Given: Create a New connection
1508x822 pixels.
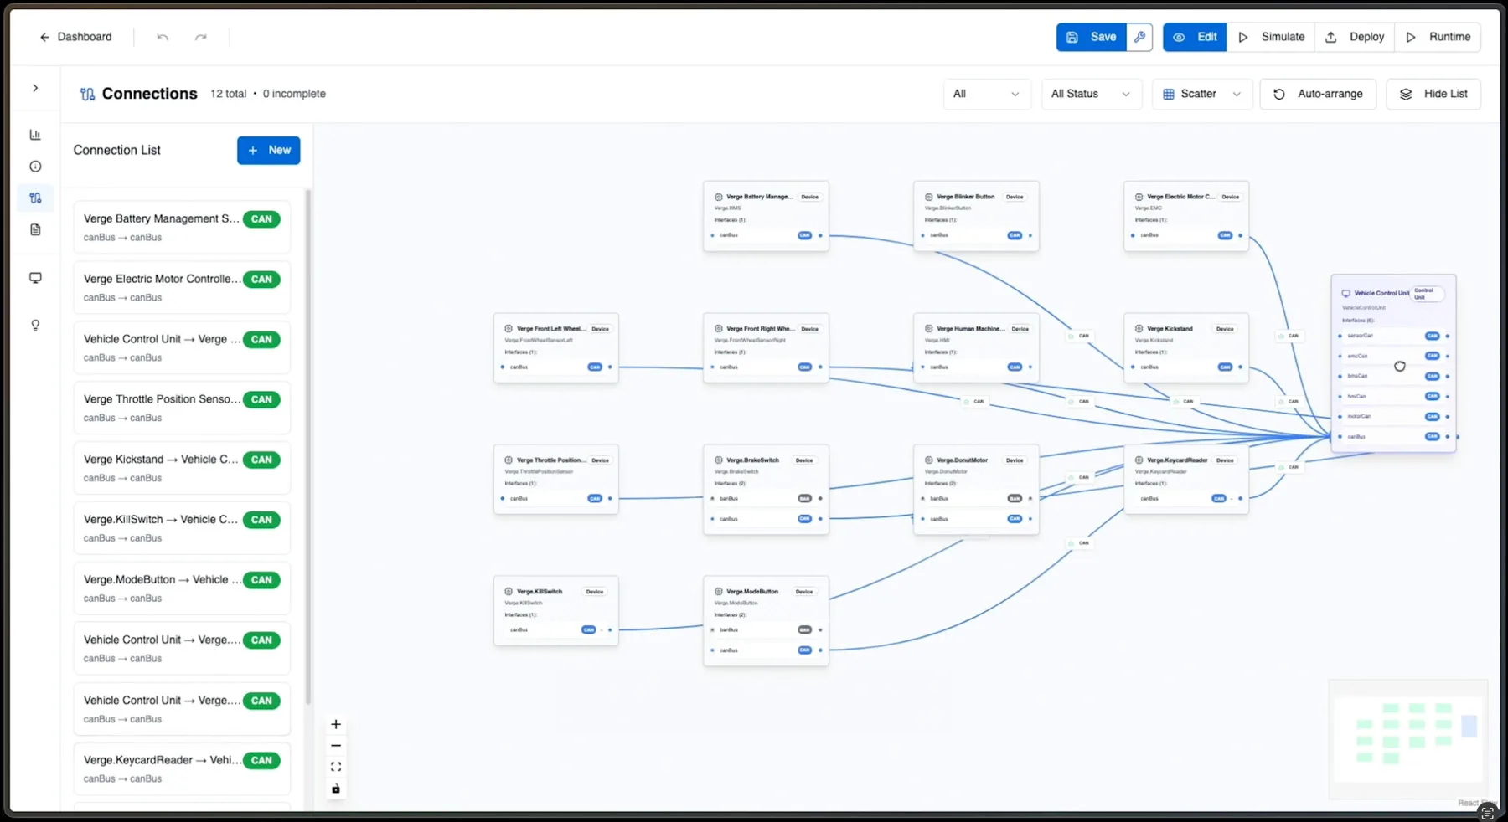Looking at the screenshot, I should pyautogui.click(x=268, y=151).
